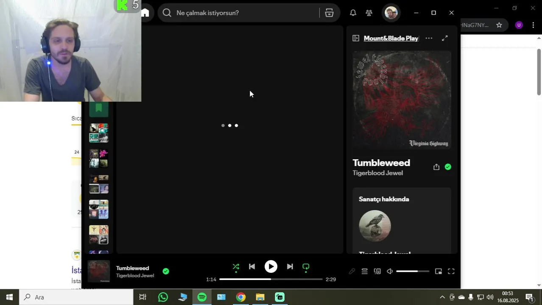Screen dimensions: 542x305
Task: Skip to previous track
Action: (x=252, y=267)
